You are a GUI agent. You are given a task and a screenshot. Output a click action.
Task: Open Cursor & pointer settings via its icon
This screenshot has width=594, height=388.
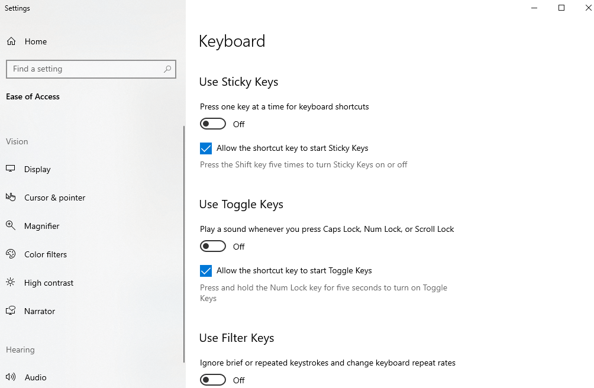click(11, 197)
